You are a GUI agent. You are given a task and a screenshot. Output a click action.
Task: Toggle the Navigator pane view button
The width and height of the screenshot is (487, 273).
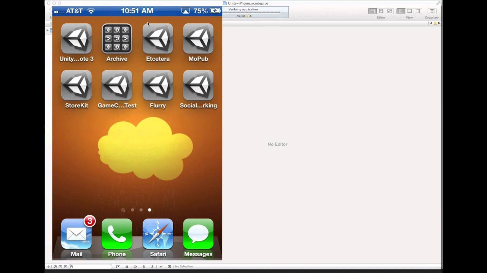(401, 11)
